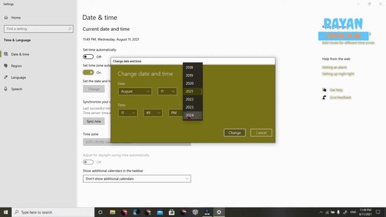Focus the Find a setting search box
Screen dimensions: 386x217
click(x=39, y=29)
